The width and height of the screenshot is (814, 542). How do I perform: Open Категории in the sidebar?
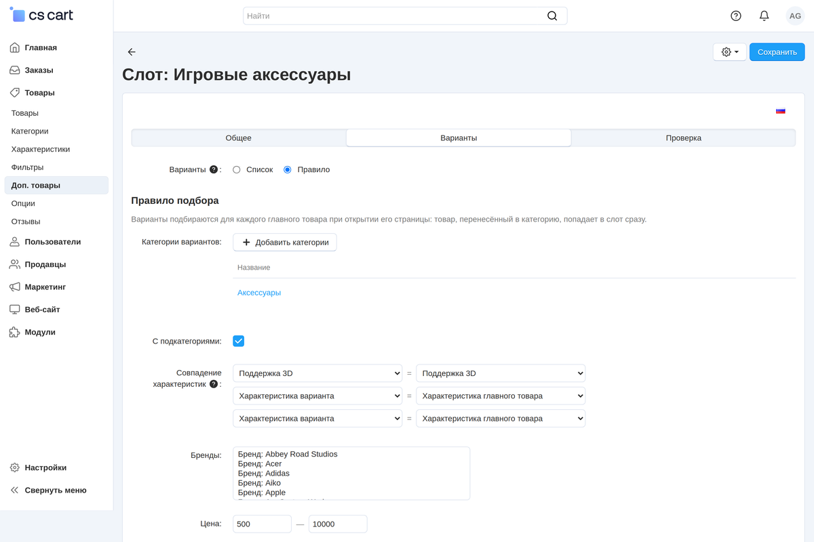(x=30, y=131)
